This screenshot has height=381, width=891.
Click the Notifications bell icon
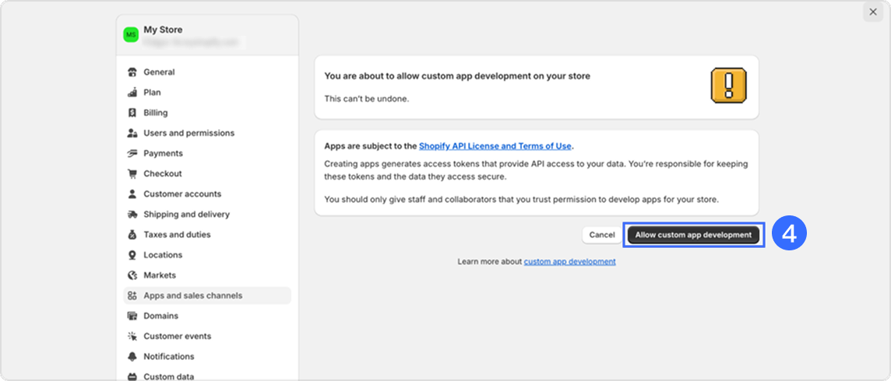[132, 356]
